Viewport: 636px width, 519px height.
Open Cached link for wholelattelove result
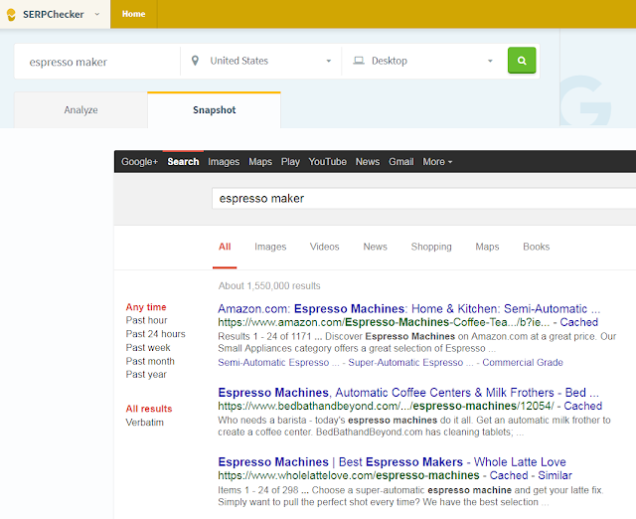click(509, 475)
